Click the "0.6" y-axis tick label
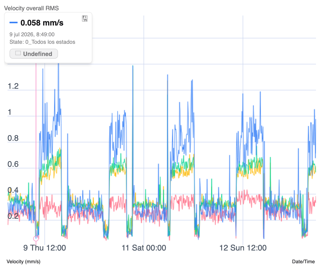Viewport: 325px width, 269px height. pos(13,164)
